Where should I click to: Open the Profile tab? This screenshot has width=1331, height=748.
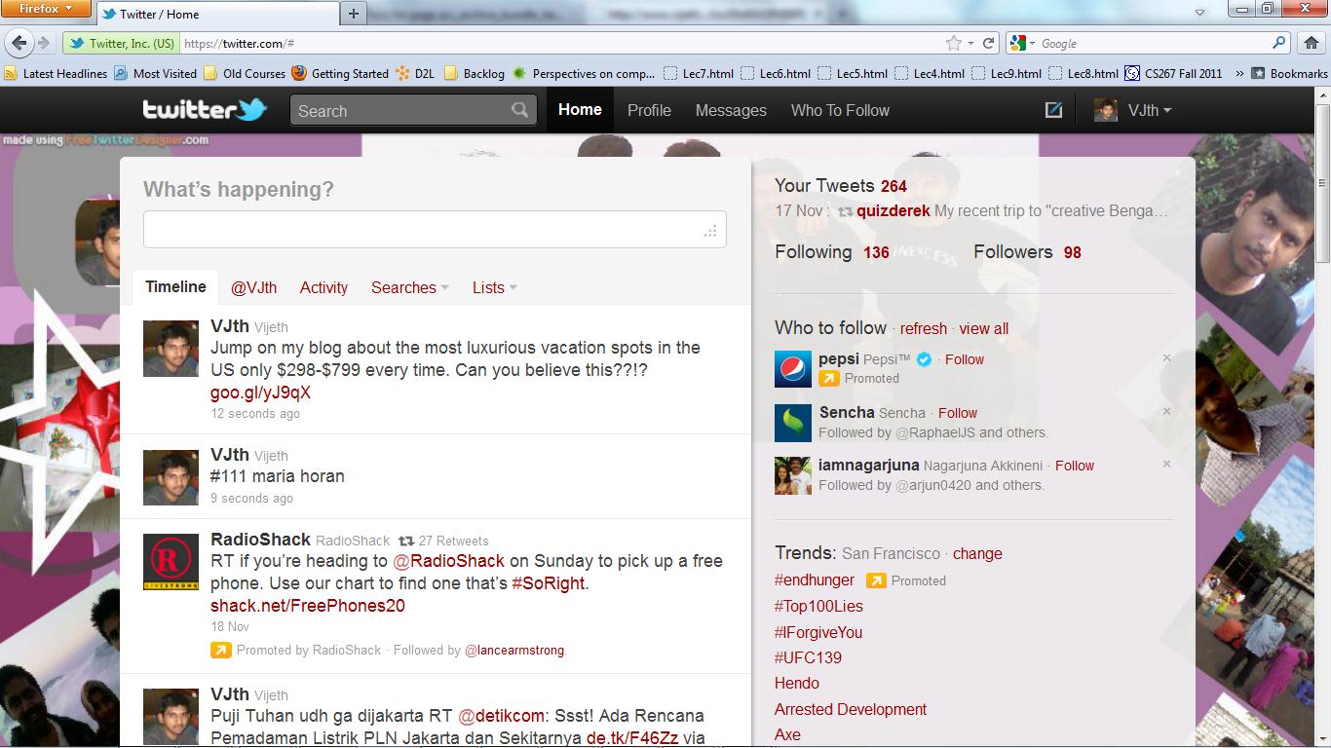(649, 110)
